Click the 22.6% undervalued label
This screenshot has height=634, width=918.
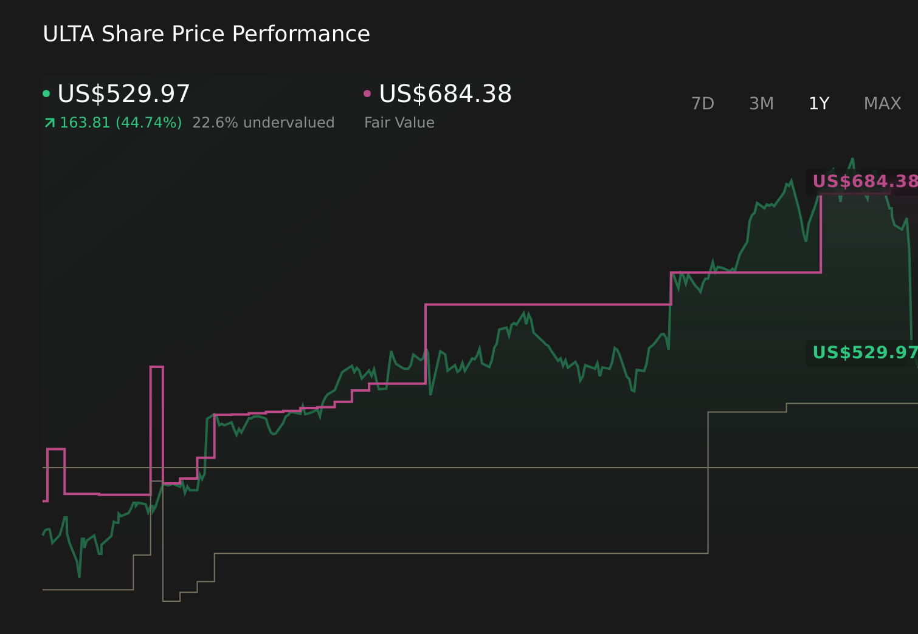pyautogui.click(x=263, y=122)
